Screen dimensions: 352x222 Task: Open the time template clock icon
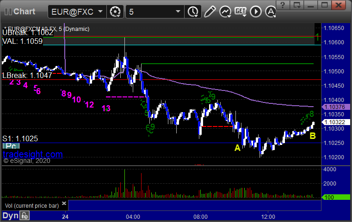click(x=193, y=12)
